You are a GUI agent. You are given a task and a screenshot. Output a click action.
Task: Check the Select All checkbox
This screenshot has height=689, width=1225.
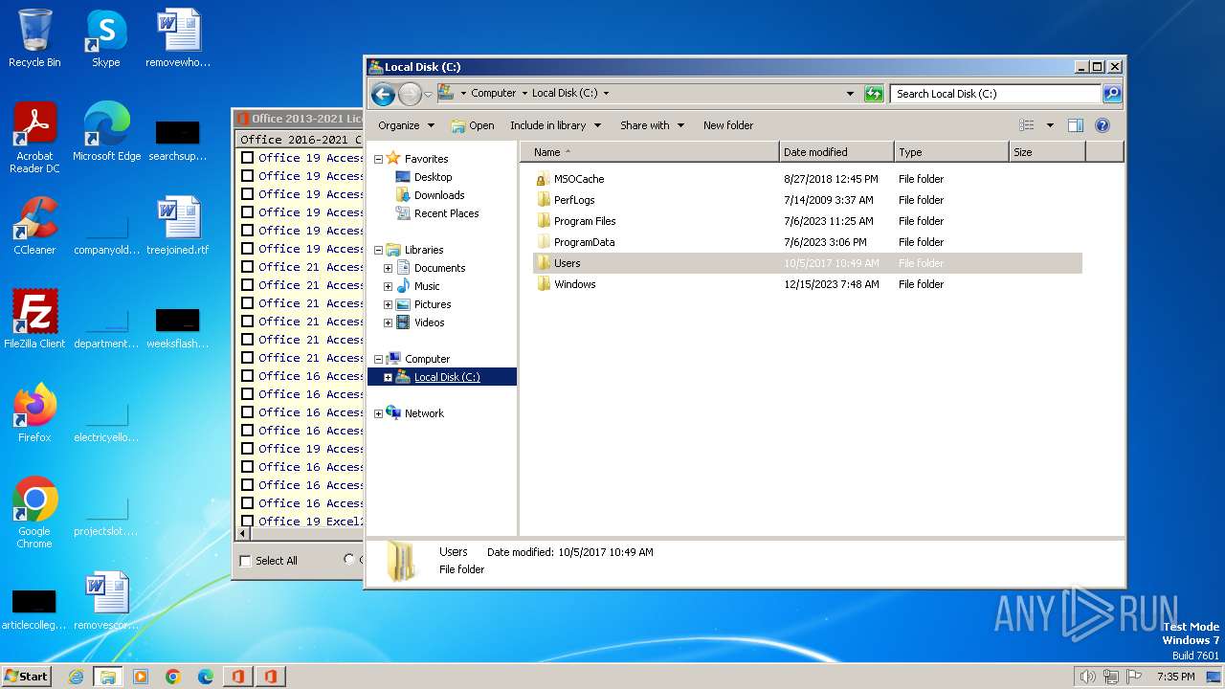pos(246,561)
